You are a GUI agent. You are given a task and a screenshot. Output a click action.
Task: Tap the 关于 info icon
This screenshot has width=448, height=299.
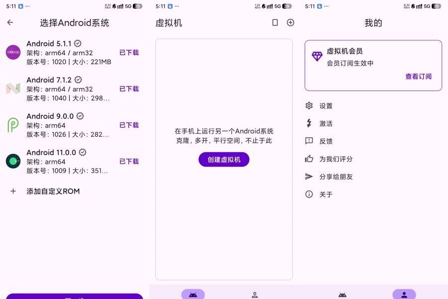(x=309, y=194)
